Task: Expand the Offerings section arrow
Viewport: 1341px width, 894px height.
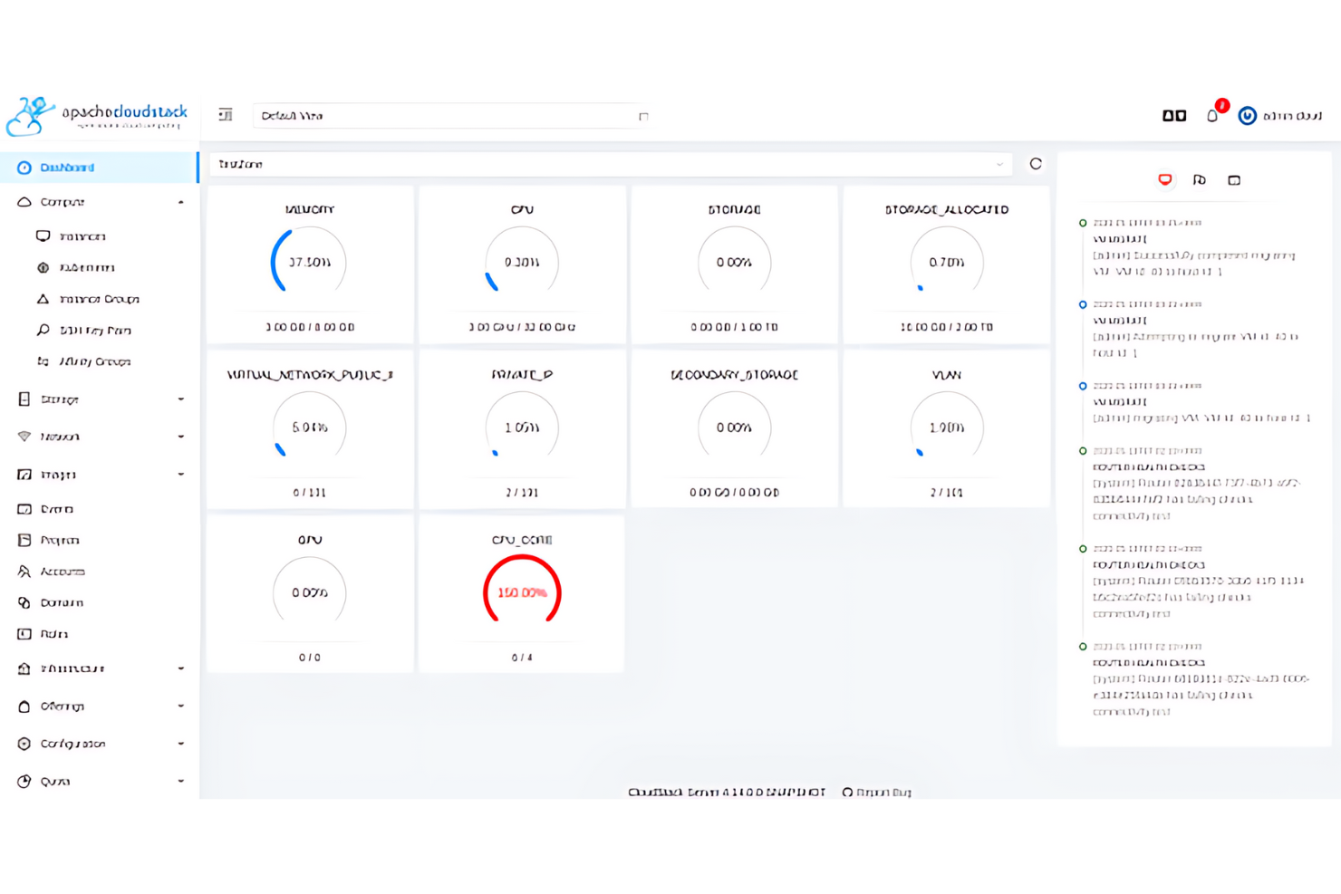Action: tap(181, 707)
